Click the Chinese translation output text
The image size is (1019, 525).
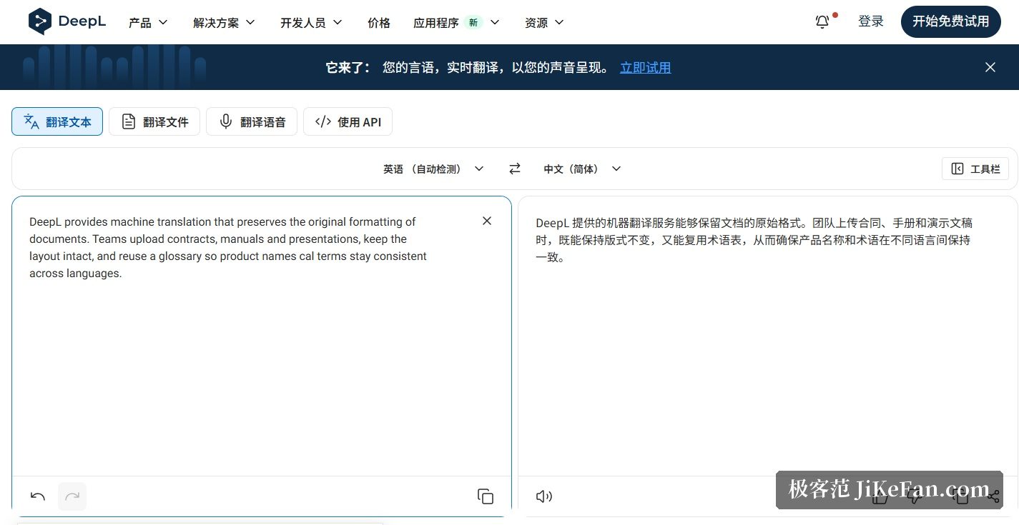[x=754, y=240]
